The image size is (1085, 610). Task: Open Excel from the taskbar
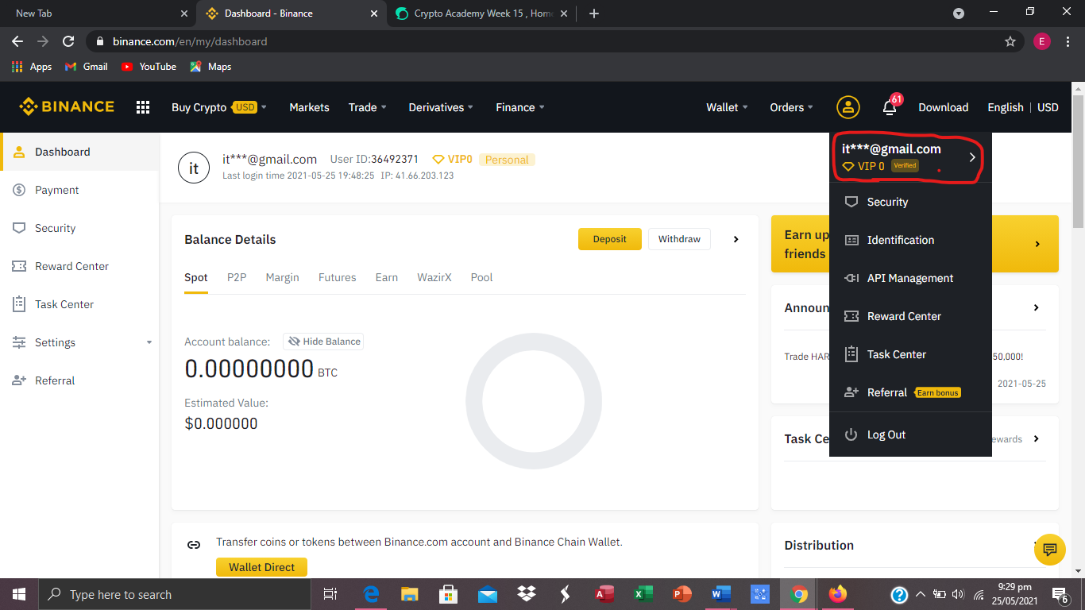643,594
